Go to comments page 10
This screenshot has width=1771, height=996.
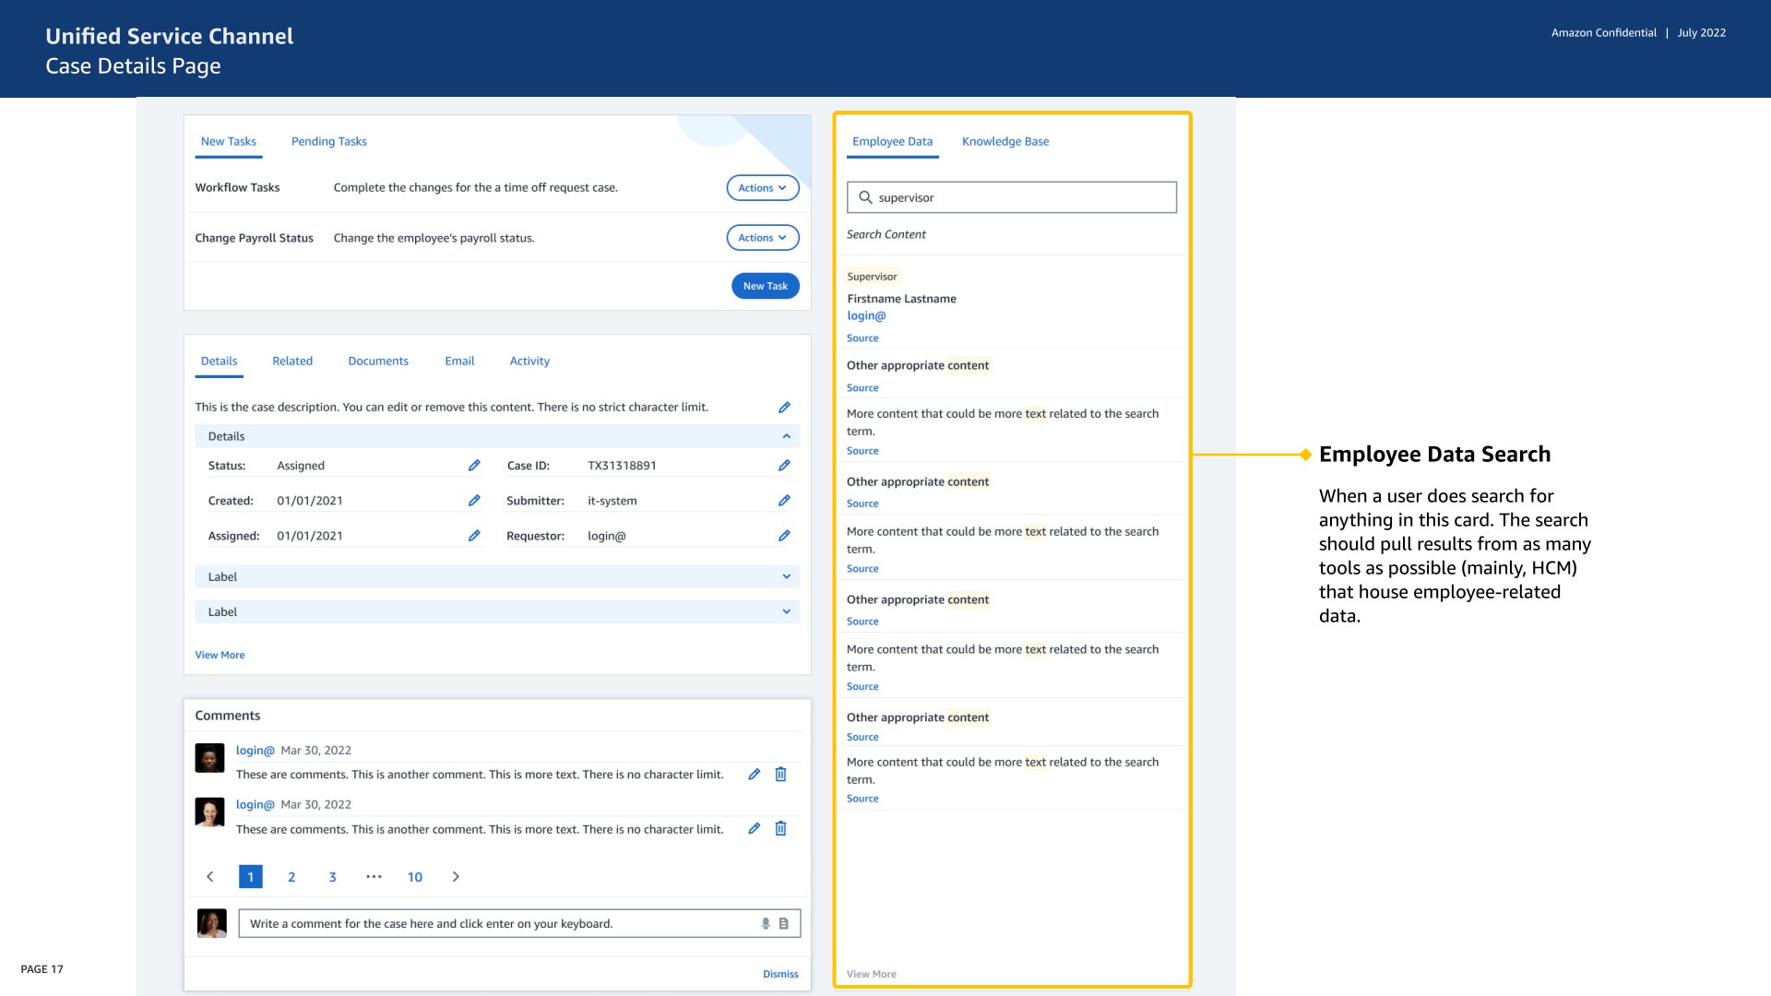[x=415, y=877]
